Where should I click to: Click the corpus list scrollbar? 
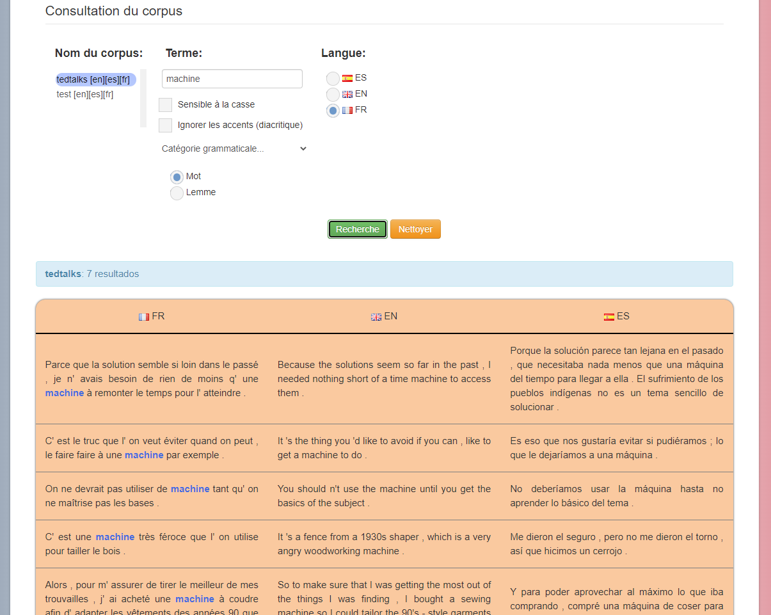[x=143, y=98]
